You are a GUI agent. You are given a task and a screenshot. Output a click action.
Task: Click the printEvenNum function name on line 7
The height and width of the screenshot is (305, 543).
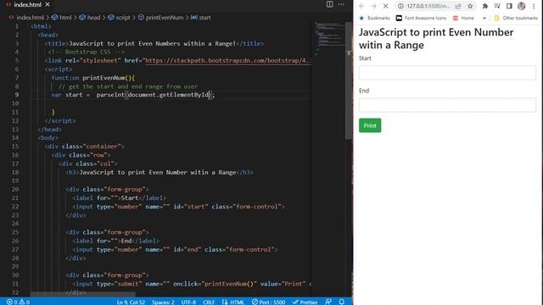(104, 78)
